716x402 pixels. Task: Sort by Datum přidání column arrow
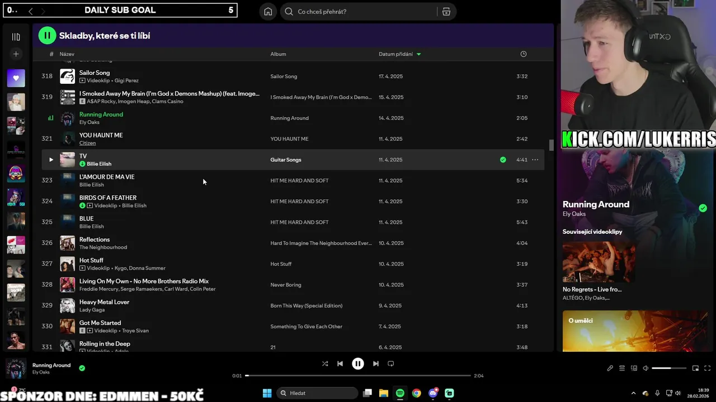[419, 54]
